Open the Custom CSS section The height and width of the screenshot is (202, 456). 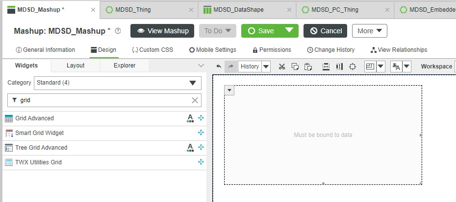pyautogui.click(x=152, y=50)
